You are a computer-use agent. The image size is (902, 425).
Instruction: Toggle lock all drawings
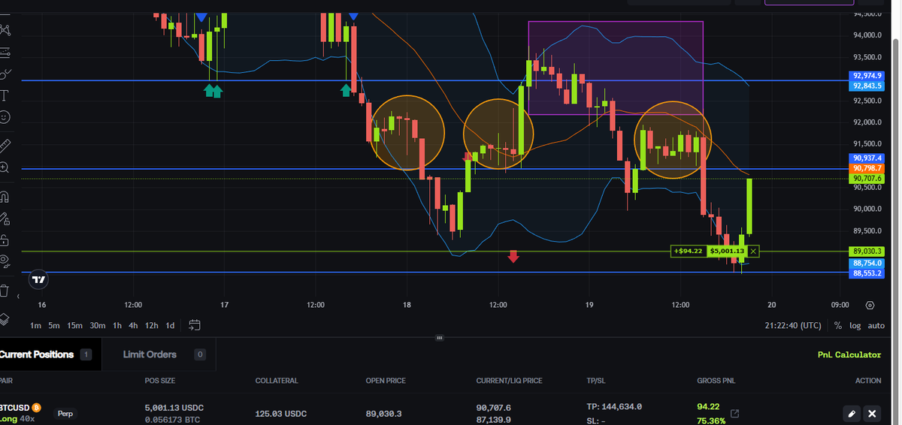click(5, 240)
